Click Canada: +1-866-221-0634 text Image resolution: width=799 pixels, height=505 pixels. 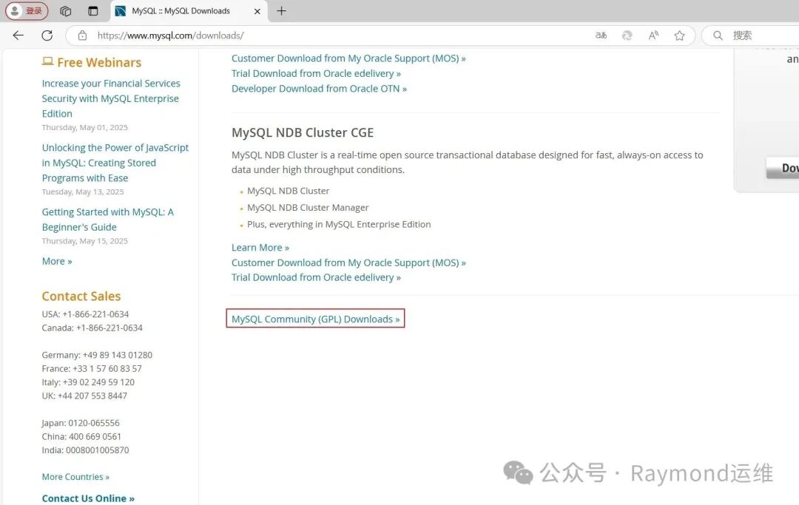click(92, 328)
